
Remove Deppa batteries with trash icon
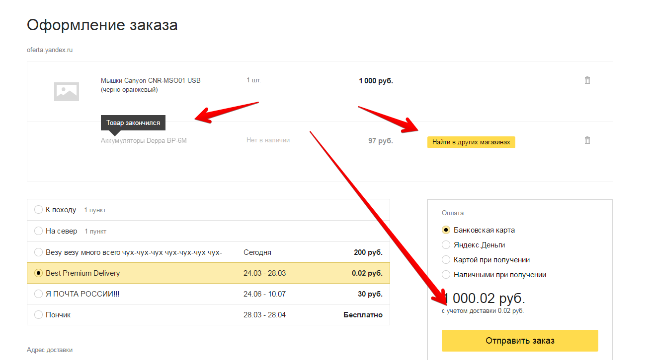pyautogui.click(x=587, y=140)
